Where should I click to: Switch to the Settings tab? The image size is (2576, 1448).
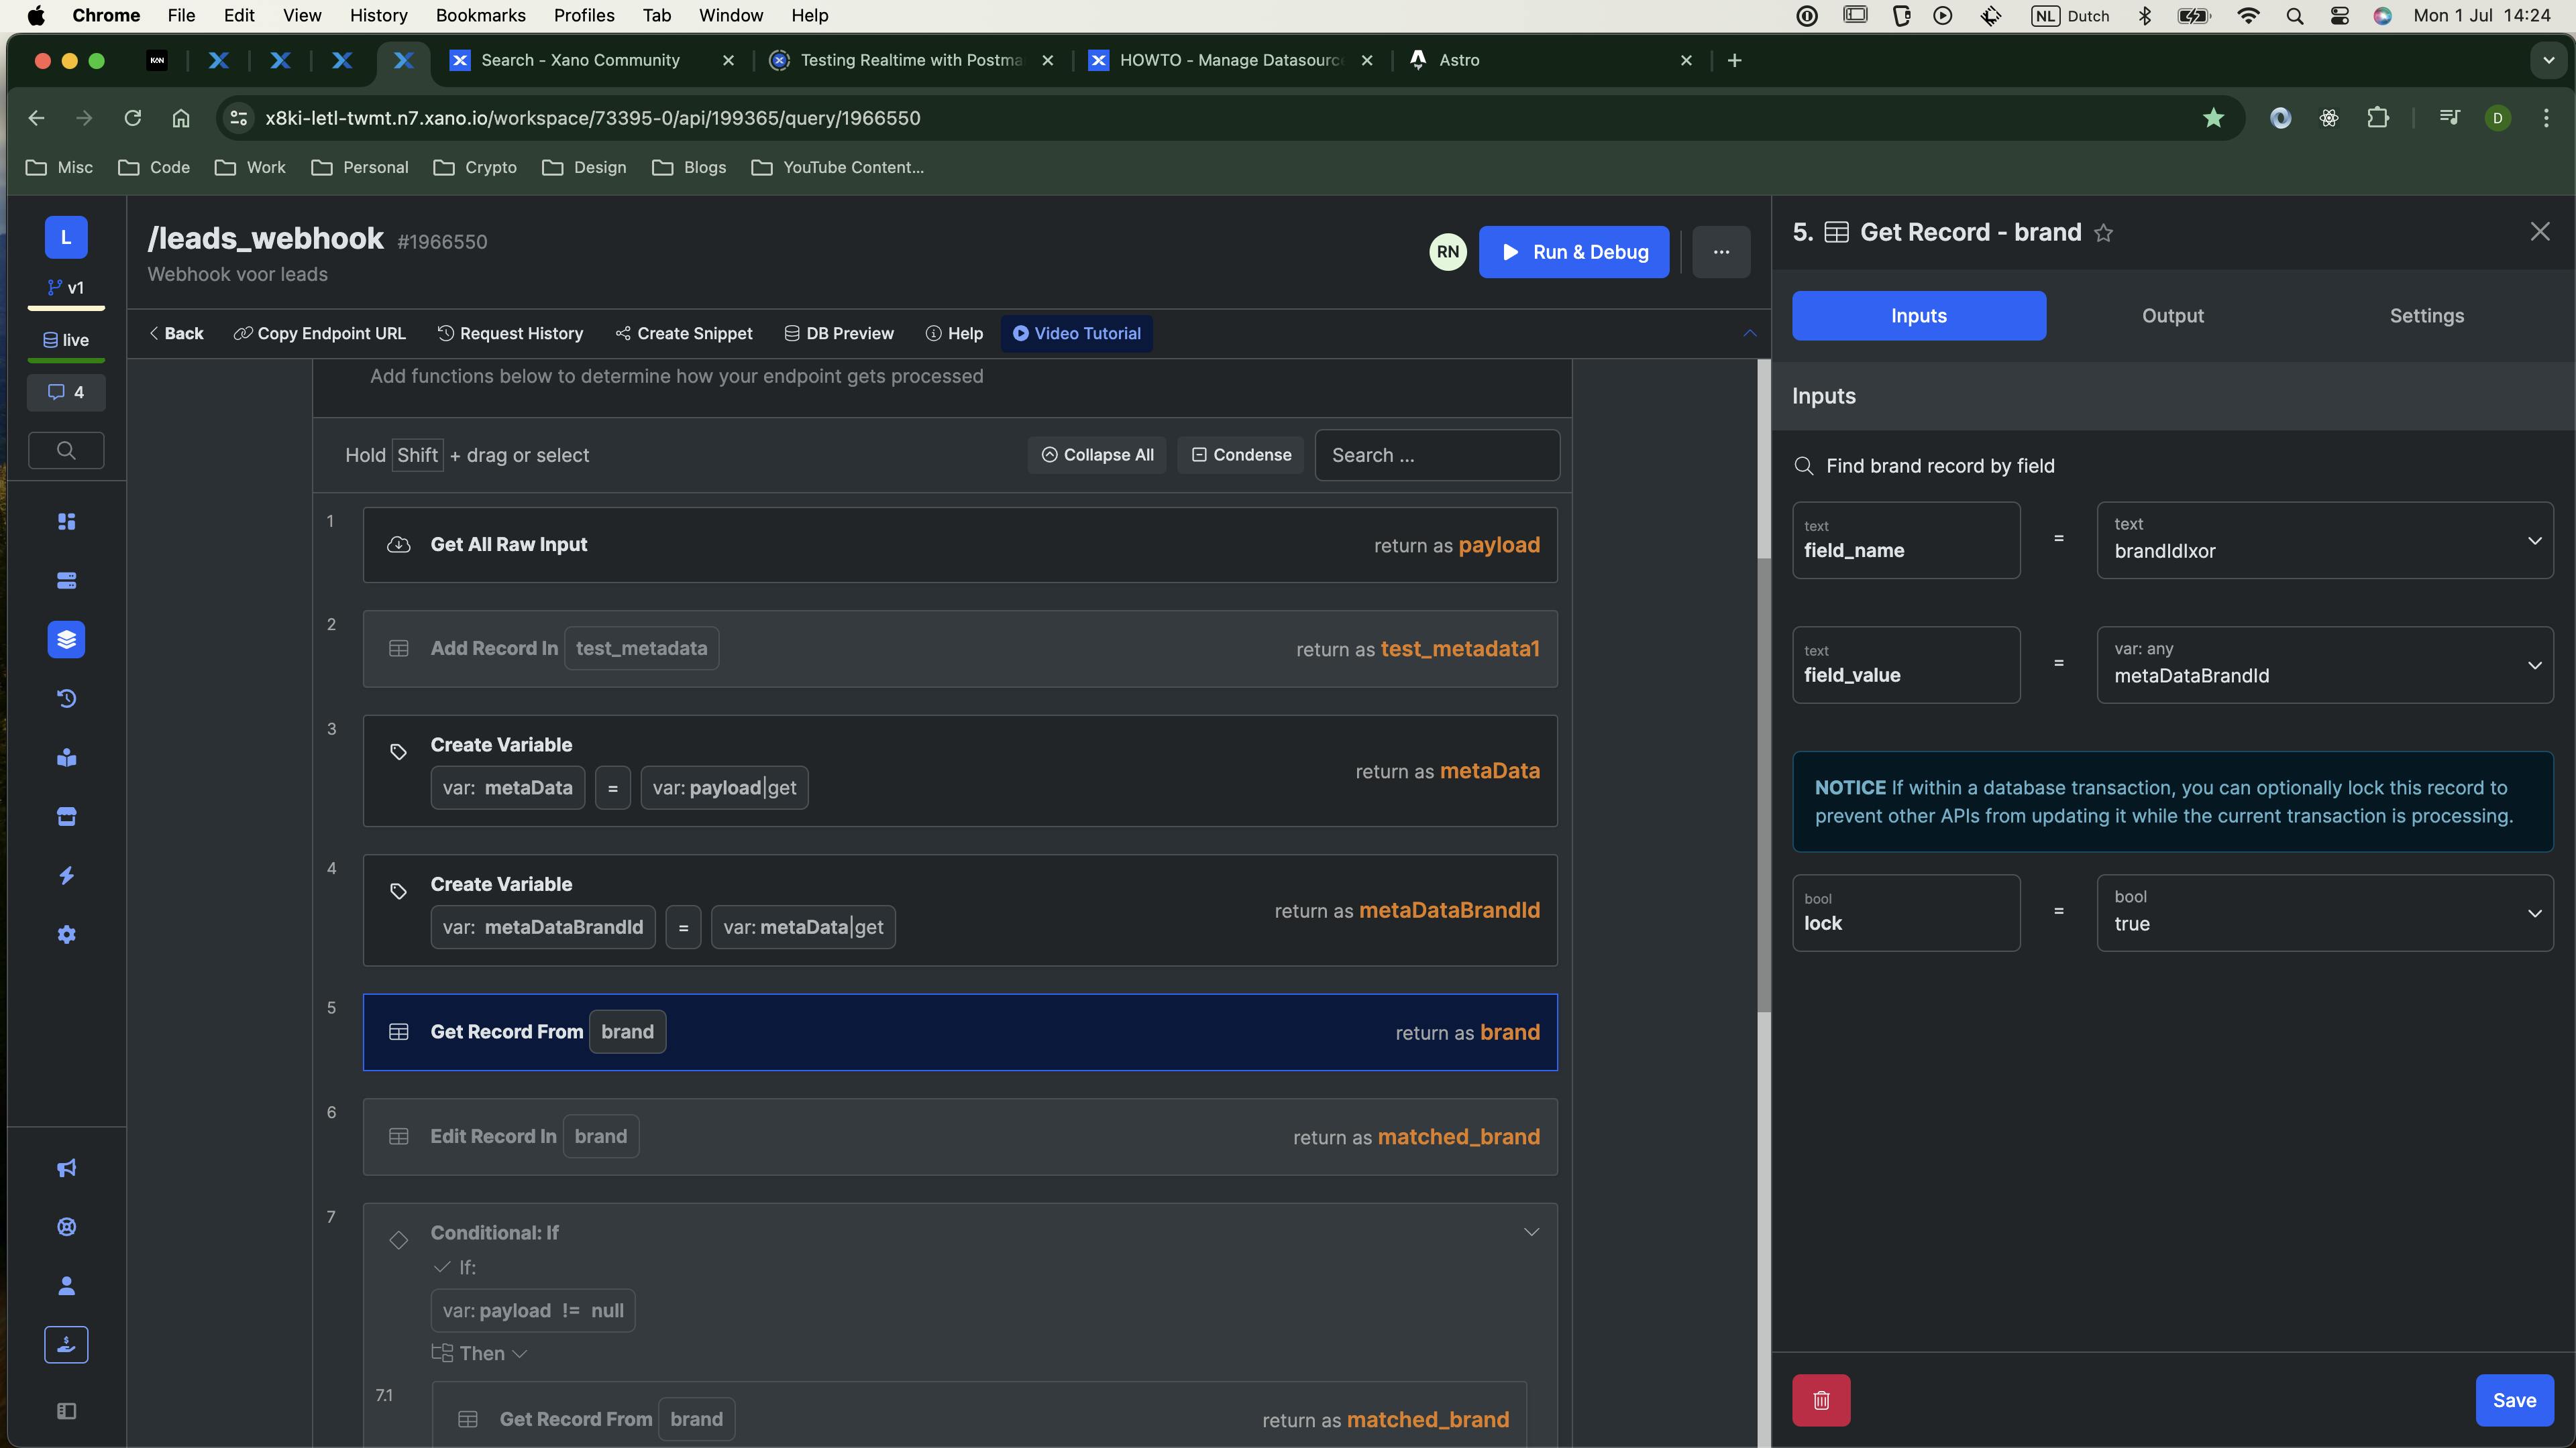(2426, 316)
